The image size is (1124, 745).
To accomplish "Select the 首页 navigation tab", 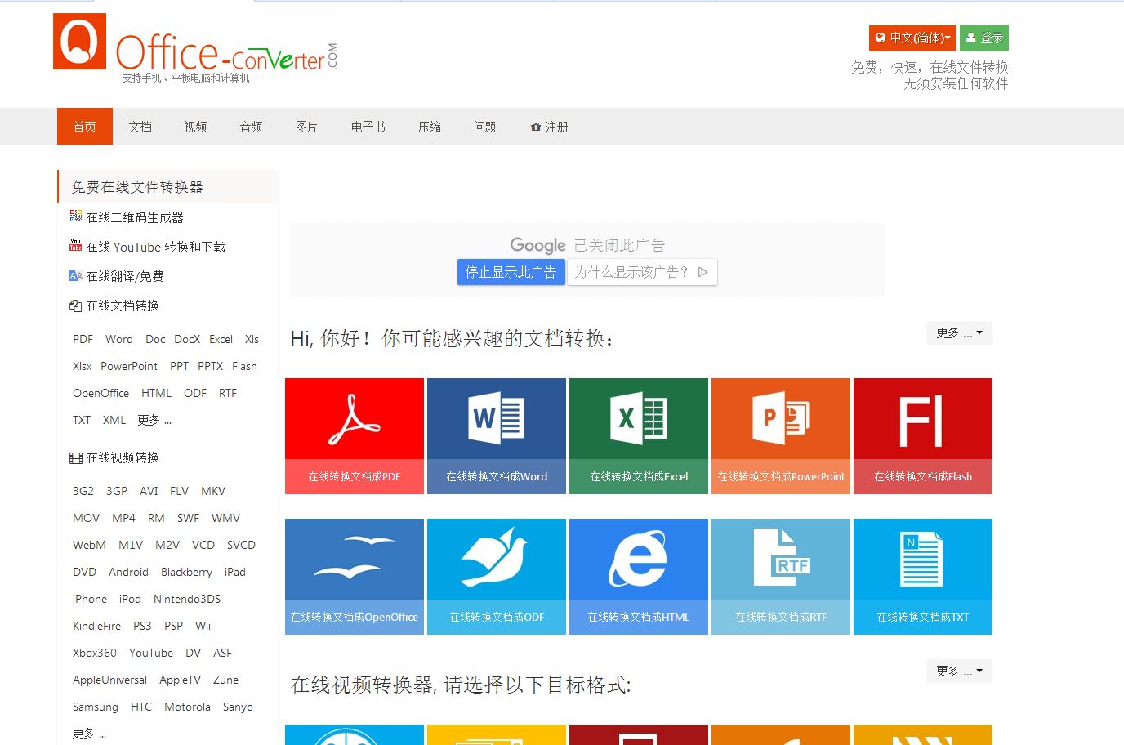I will click(85, 127).
